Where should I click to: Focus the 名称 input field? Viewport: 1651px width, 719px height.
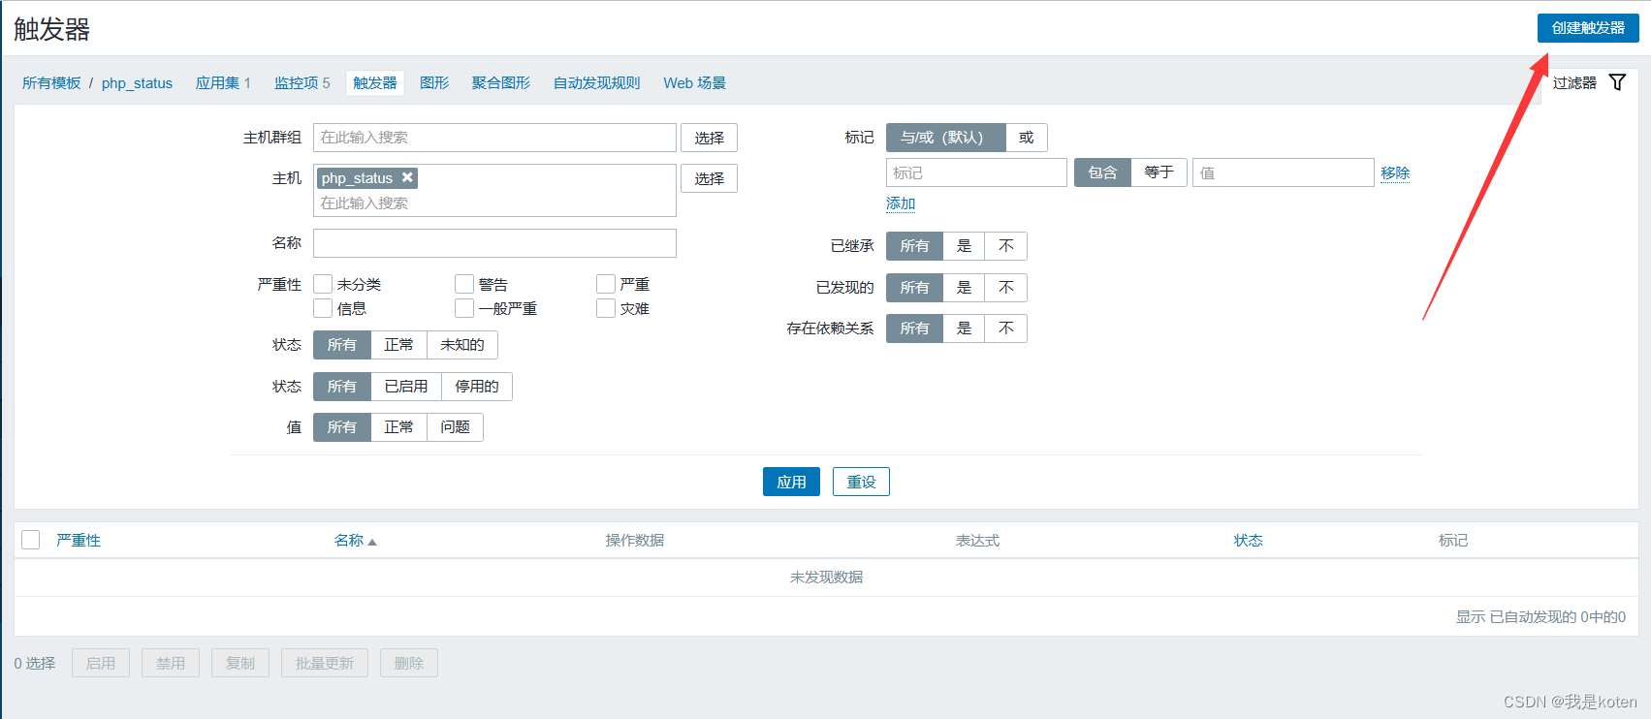494,243
